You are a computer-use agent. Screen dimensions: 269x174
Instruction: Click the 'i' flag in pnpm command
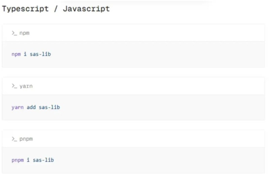click(28, 160)
